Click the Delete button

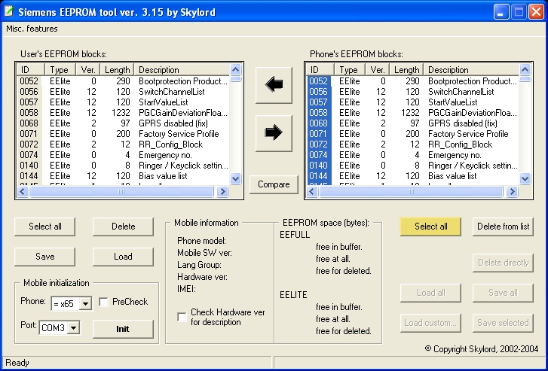[x=123, y=227]
